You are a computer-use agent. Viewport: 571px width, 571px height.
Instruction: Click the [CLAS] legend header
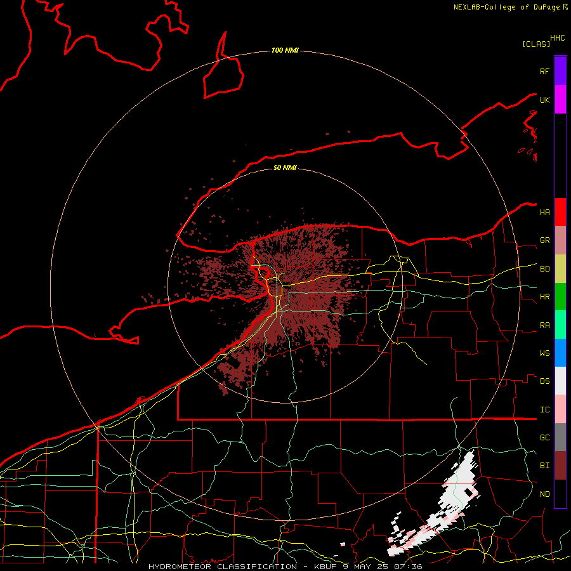[x=536, y=44]
